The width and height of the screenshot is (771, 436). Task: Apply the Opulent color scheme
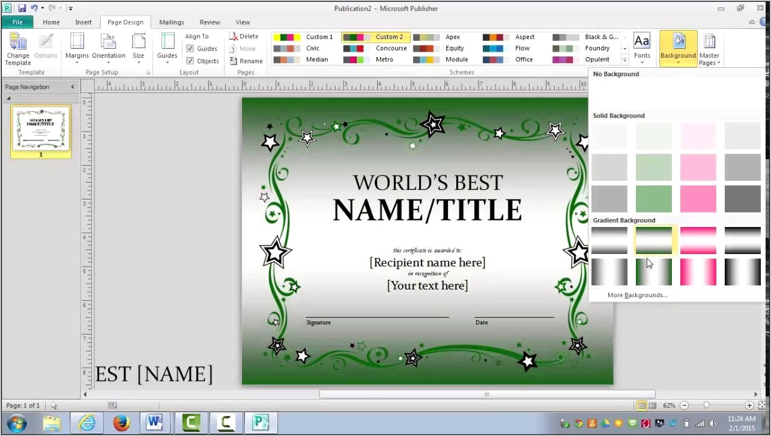tap(585, 59)
